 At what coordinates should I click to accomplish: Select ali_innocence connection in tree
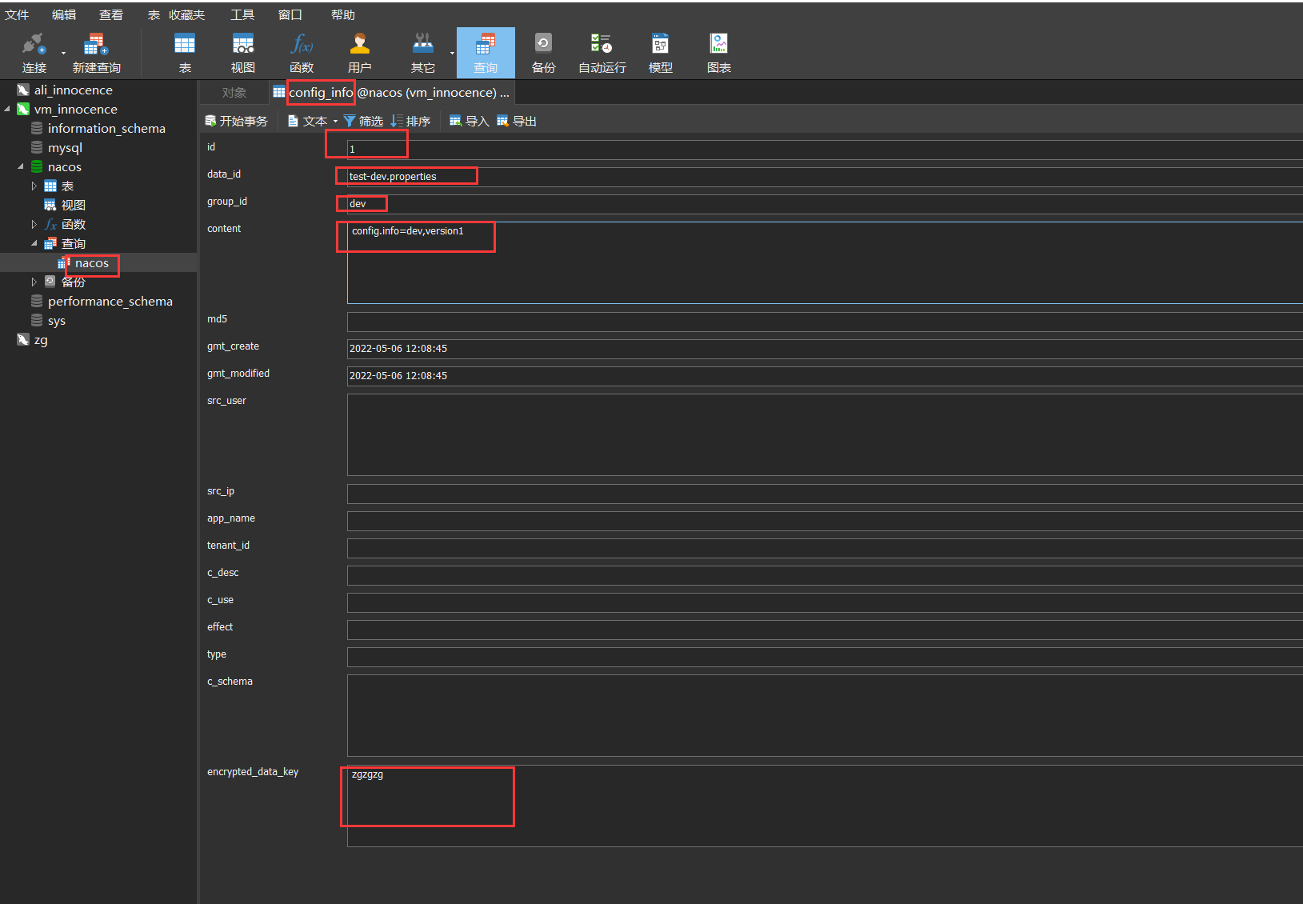click(73, 90)
